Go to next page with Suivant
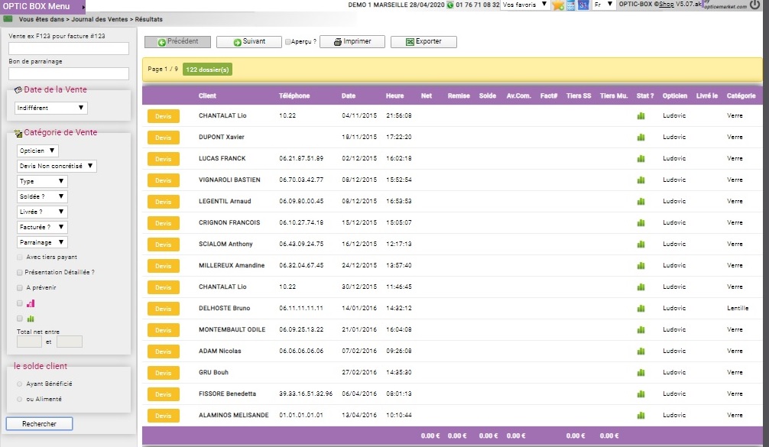This screenshot has height=447, width=769. pos(249,42)
